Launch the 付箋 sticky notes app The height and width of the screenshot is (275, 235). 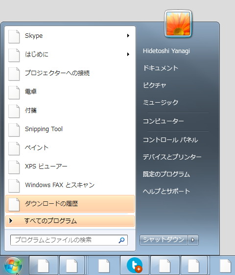pos(70,110)
